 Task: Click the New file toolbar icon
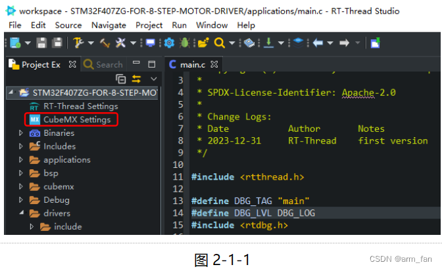(15, 43)
